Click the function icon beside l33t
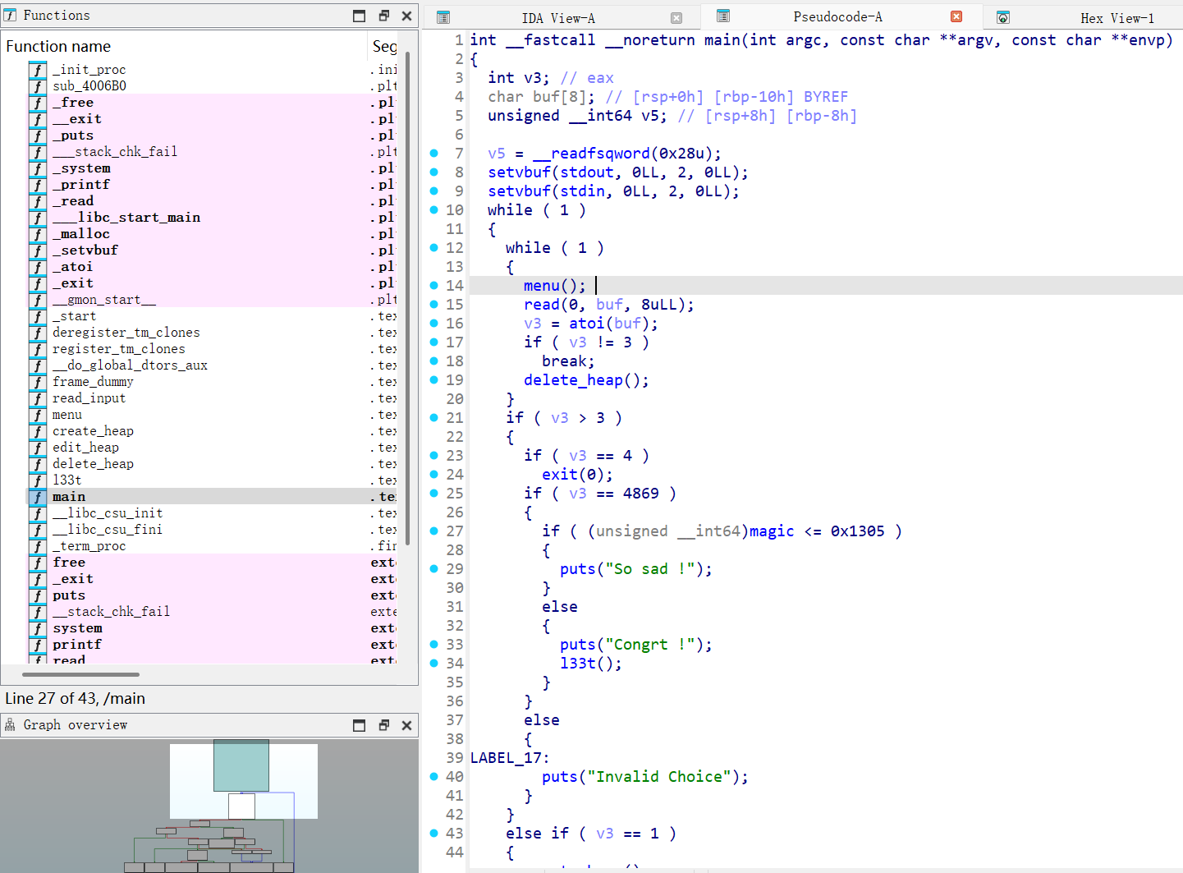Screen dimensions: 1183x873 coord(38,480)
